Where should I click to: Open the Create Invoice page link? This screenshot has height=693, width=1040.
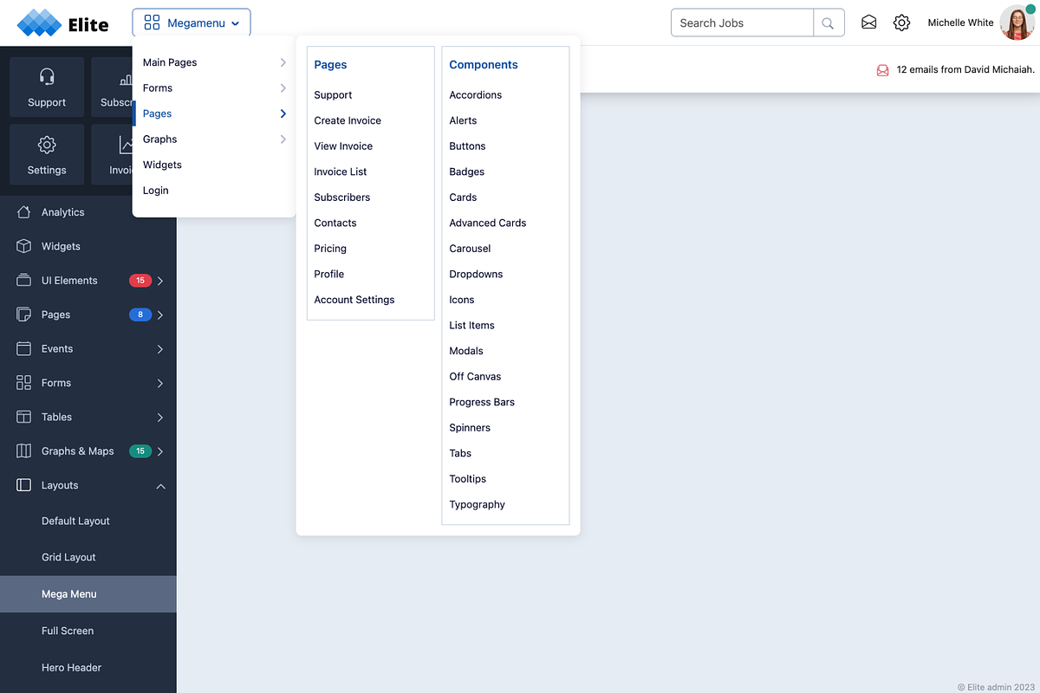348,120
